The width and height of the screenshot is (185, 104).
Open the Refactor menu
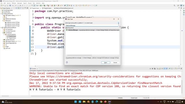click(14, 3)
